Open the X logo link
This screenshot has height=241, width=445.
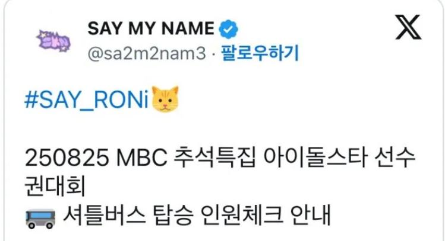pyautogui.click(x=408, y=27)
